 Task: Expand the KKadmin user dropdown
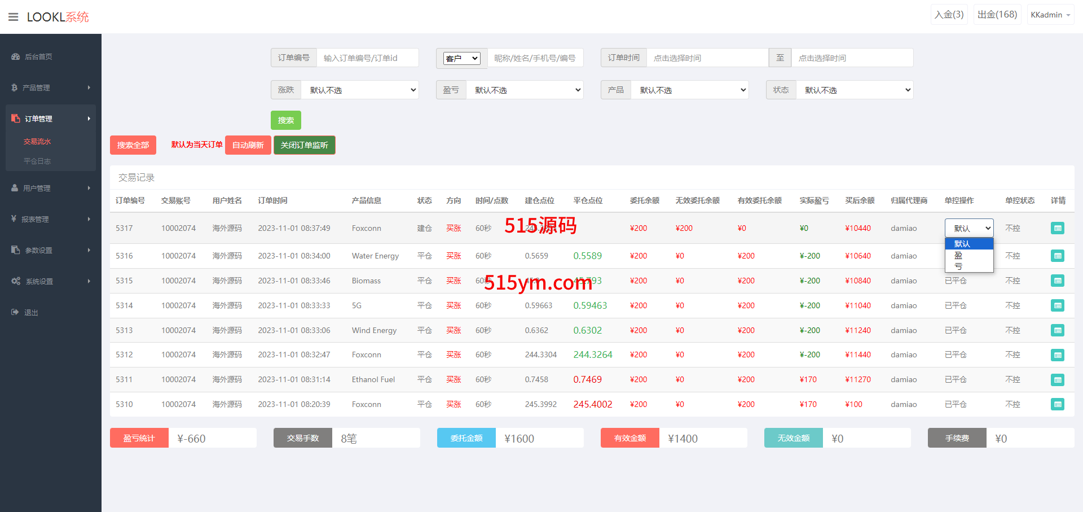coord(1050,15)
